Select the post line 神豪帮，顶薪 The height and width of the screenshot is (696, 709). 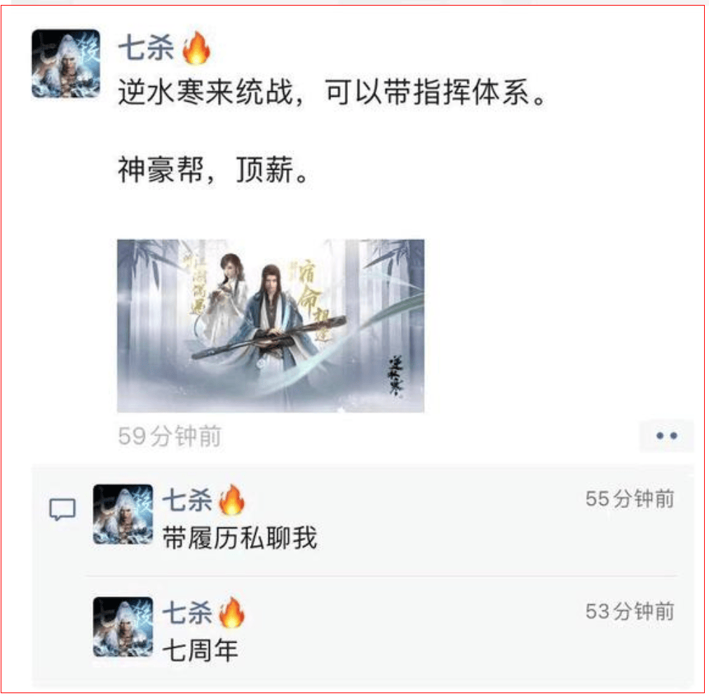tap(213, 170)
